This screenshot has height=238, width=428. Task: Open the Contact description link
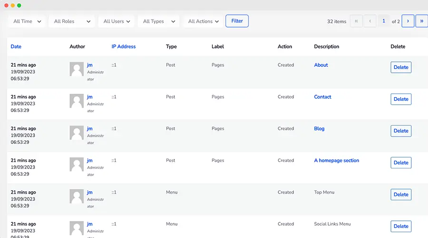tap(322, 97)
